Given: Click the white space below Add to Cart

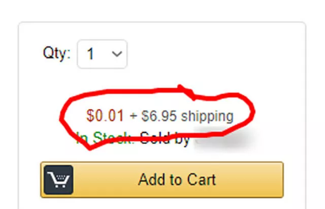Looking at the screenshot, I should tap(162, 203).
